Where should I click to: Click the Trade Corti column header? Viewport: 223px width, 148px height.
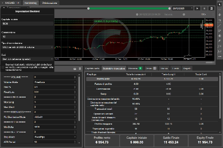tap(201, 74)
